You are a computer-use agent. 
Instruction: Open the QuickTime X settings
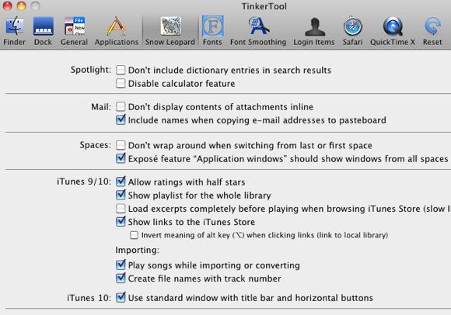point(393,26)
